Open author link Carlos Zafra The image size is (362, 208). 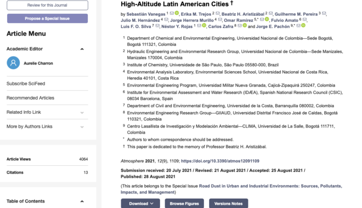coord(220,27)
